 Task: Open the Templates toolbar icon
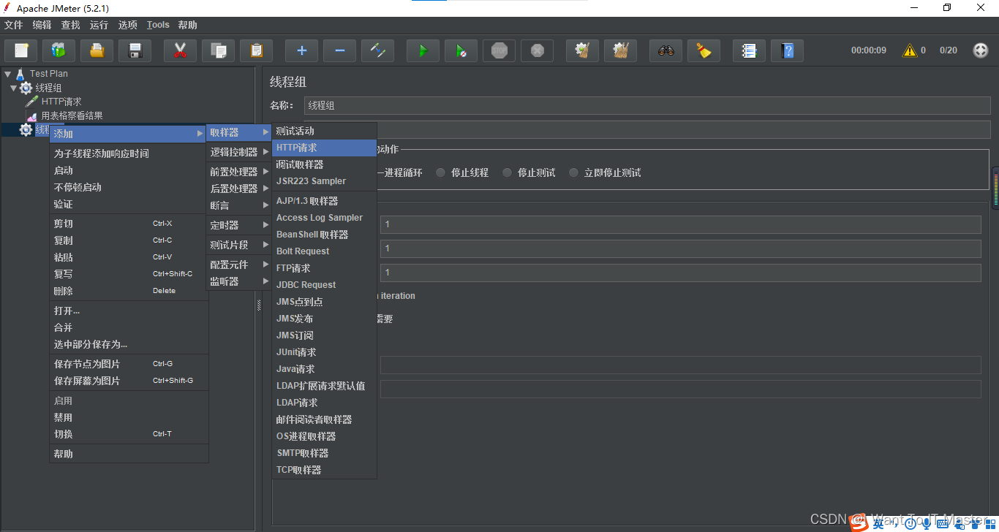[x=59, y=50]
